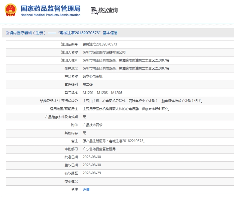234x198 pixels.
Task: Click the data query magnifier icon
Action: tap(94, 11)
